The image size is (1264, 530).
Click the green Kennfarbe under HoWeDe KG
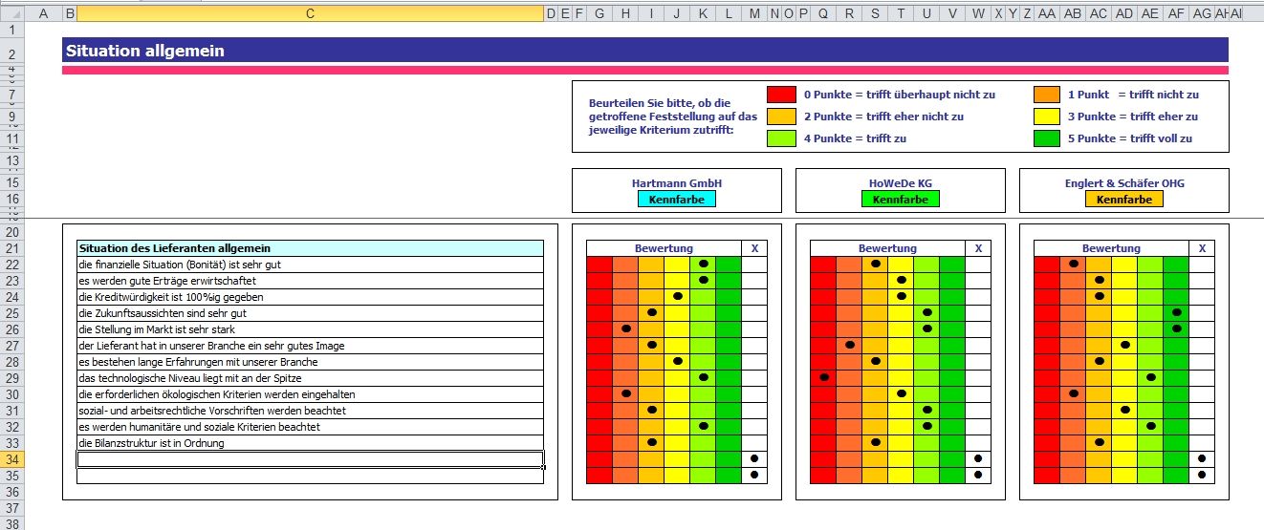[900, 200]
